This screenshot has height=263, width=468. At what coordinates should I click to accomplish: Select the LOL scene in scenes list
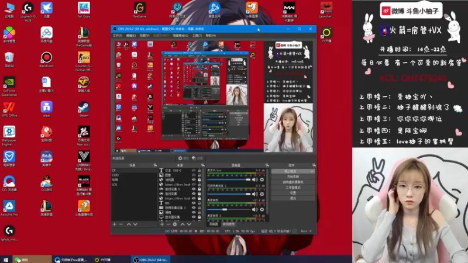tap(135, 185)
